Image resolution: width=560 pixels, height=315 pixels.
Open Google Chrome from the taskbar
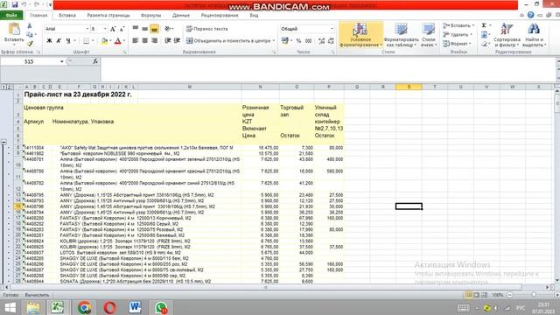(84, 307)
